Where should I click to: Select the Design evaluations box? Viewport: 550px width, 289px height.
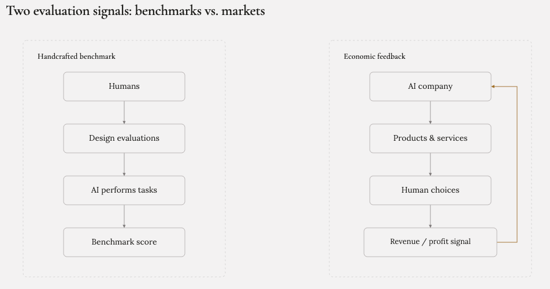(124, 138)
